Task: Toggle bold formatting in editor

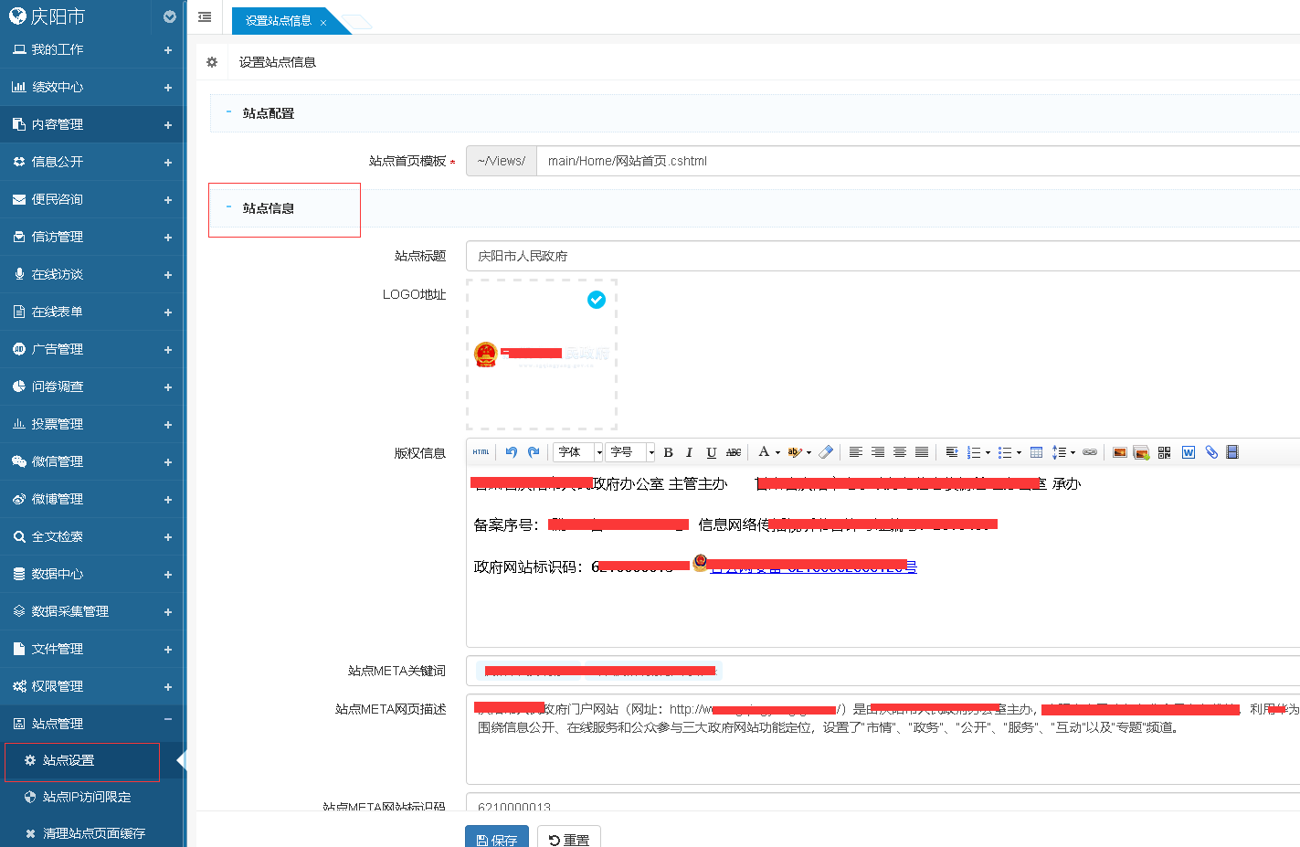Action: pyautogui.click(x=668, y=452)
